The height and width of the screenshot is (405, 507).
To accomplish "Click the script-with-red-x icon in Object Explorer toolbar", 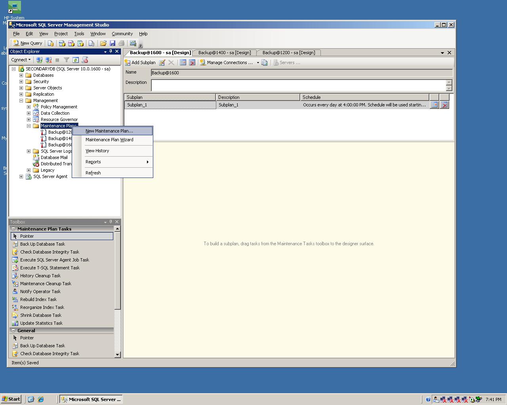I will (85, 60).
